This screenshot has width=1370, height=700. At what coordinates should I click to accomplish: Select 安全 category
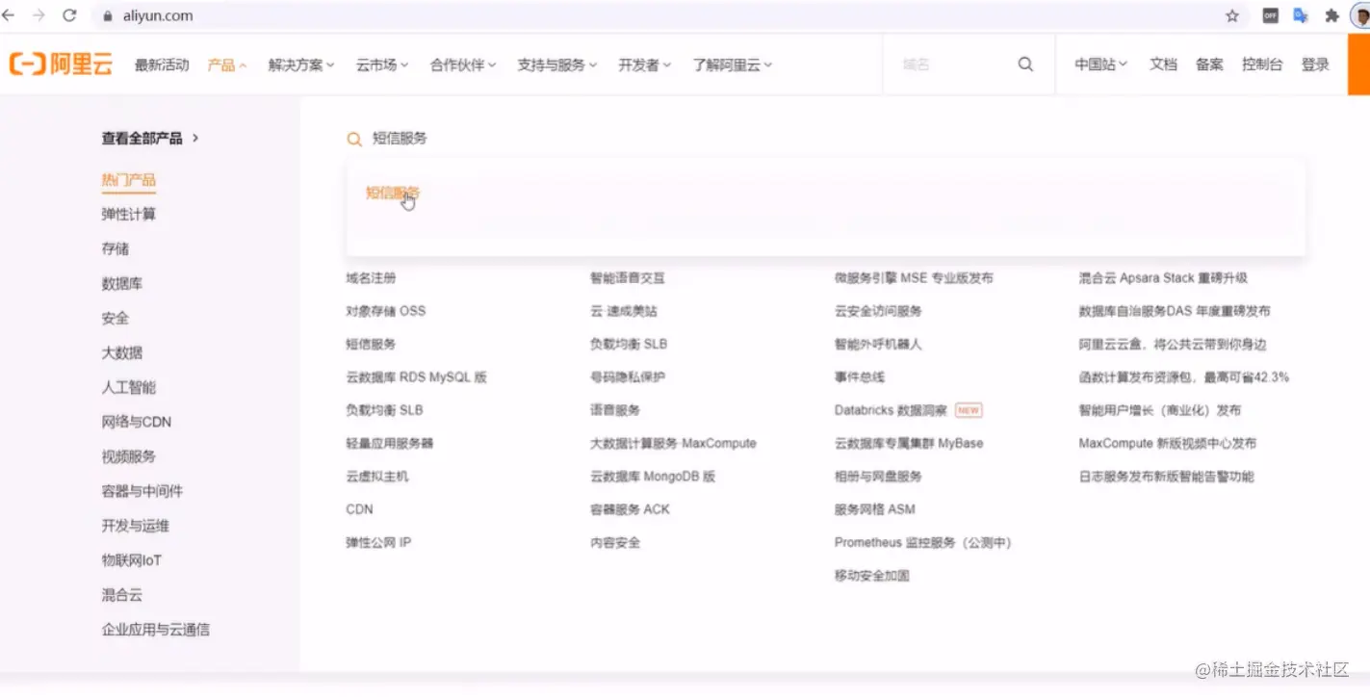[115, 318]
